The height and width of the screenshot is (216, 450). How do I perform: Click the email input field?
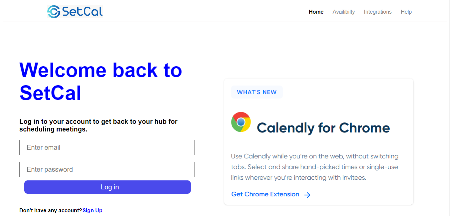(x=107, y=147)
